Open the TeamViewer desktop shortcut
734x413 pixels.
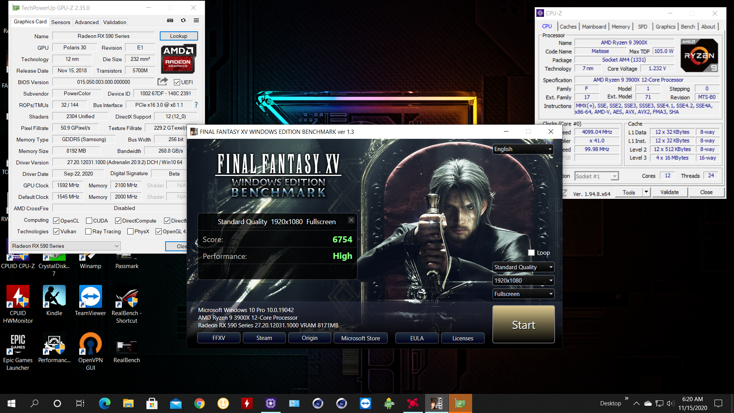91,301
